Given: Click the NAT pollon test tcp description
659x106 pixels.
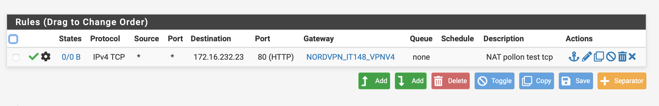Looking at the screenshot, I should pyautogui.click(x=520, y=57).
